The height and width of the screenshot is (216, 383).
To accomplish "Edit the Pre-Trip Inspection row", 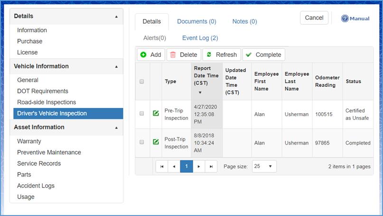I will [156, 114].
